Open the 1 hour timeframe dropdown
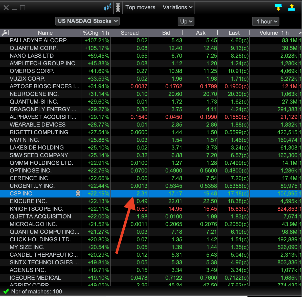 pyautogui.click(x=266, y=21)
